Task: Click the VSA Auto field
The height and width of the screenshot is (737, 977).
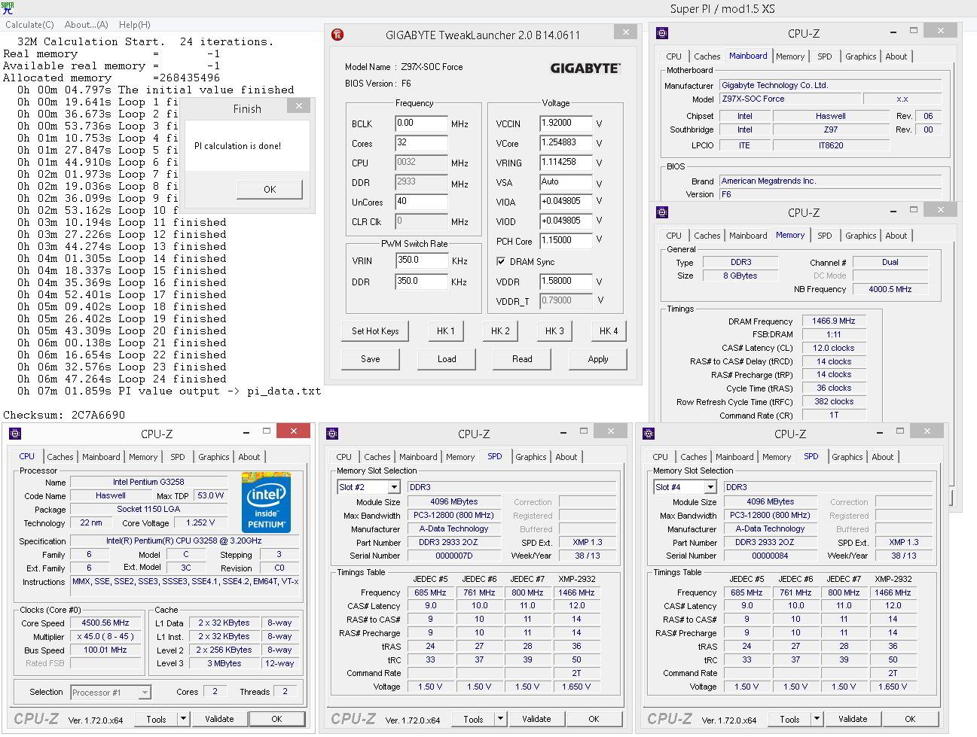Action: [566, 182]
